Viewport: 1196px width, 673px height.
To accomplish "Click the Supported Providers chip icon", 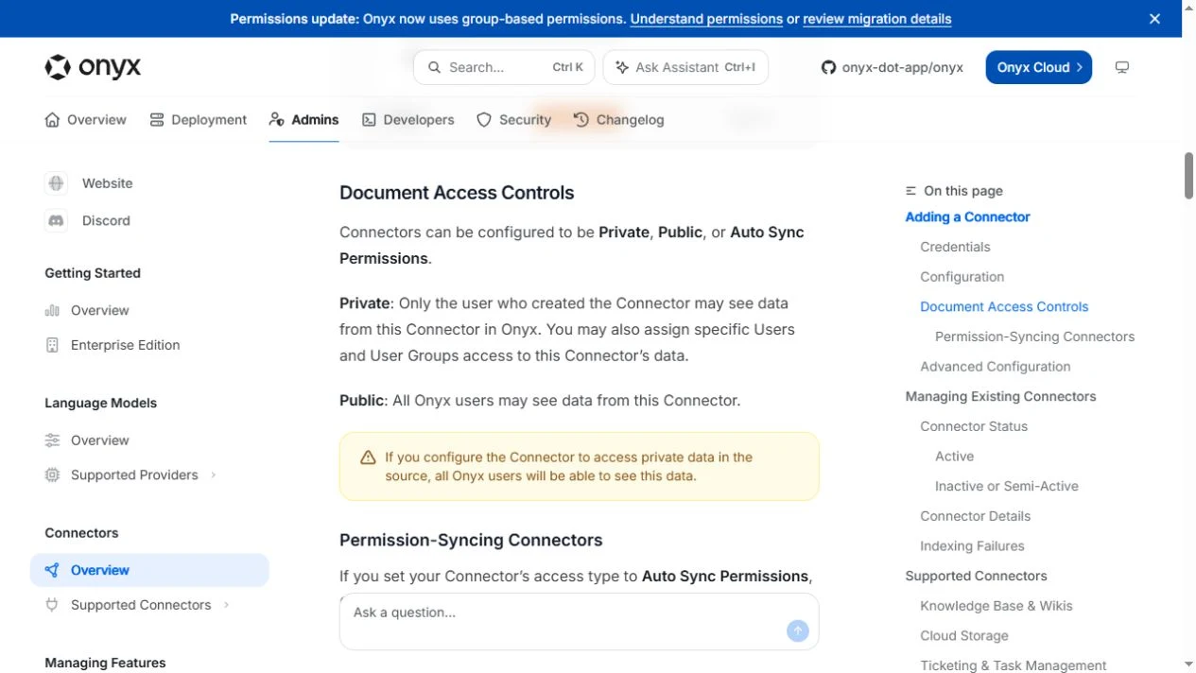I will (x=52, y=475).
